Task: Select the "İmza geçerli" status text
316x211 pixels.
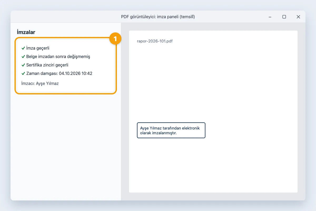Action: (x=38, y=48)
